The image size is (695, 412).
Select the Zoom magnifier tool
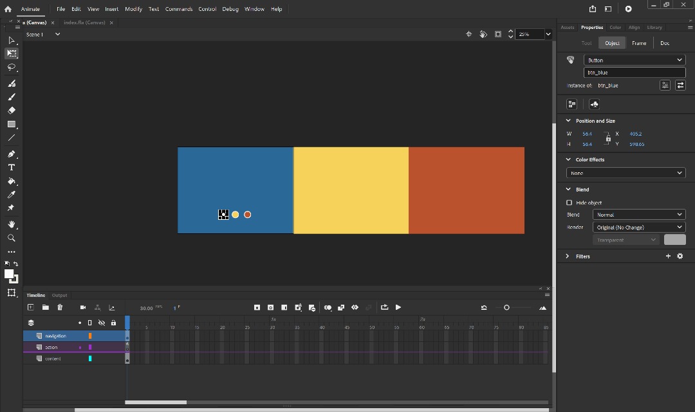(x=12, y=238)
